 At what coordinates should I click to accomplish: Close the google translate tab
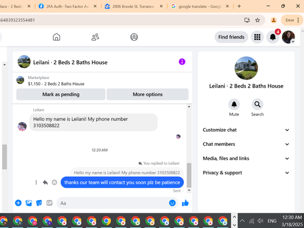click(x=227, y=6)
